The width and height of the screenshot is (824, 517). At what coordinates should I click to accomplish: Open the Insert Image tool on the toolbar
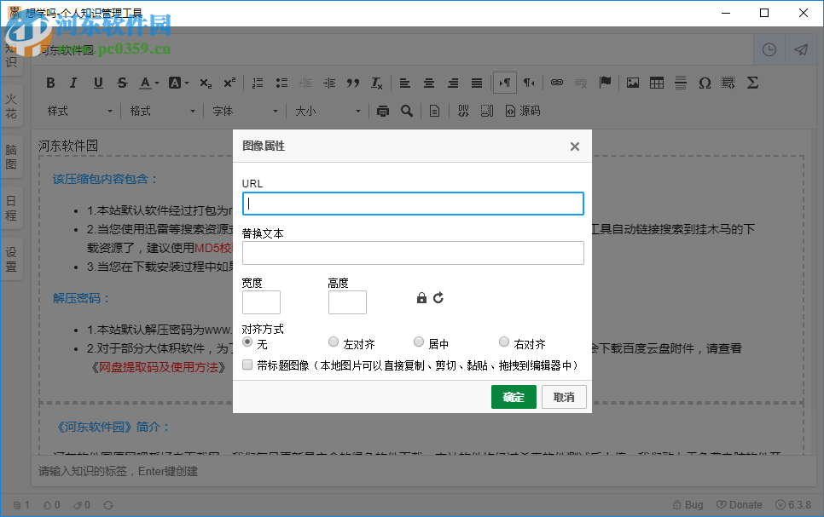[632, 83]
